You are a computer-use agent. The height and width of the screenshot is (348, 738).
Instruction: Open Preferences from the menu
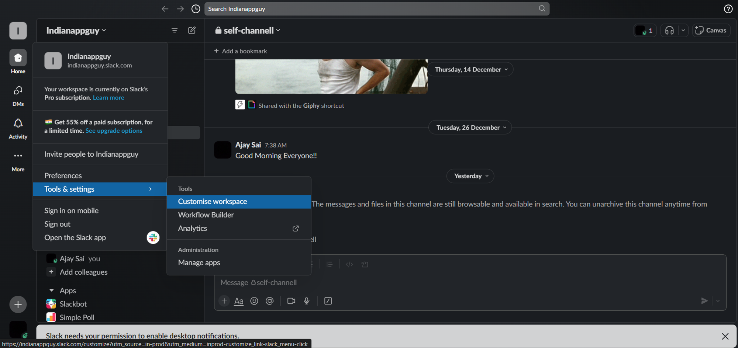pos(100,175)
